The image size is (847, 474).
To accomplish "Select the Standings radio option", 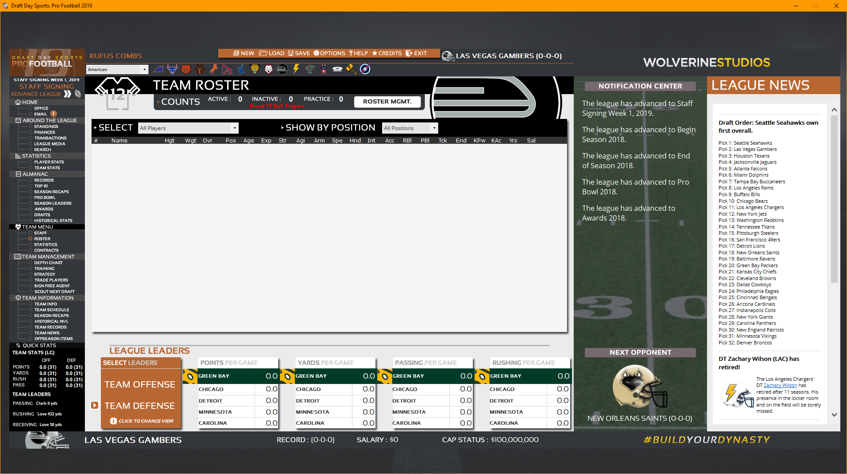I will (30, 126).
